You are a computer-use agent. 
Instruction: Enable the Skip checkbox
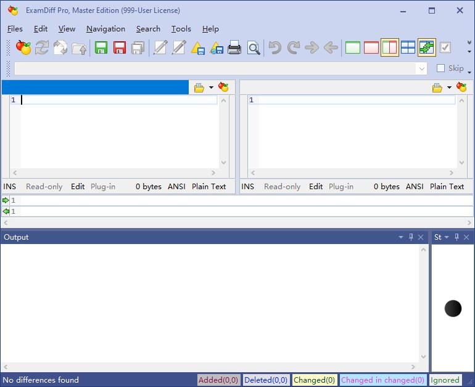[x=441, y=68]
